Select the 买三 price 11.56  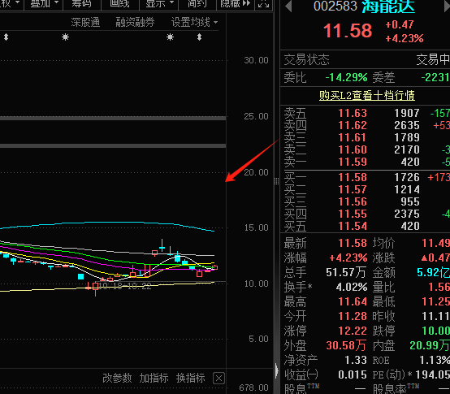353,201
